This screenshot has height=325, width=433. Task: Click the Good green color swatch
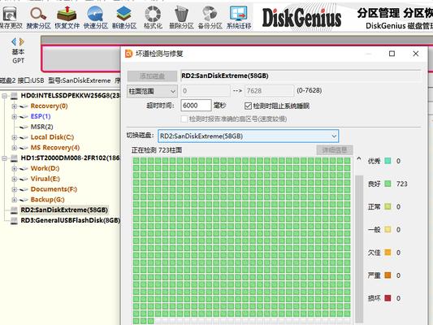coord(388,184)
